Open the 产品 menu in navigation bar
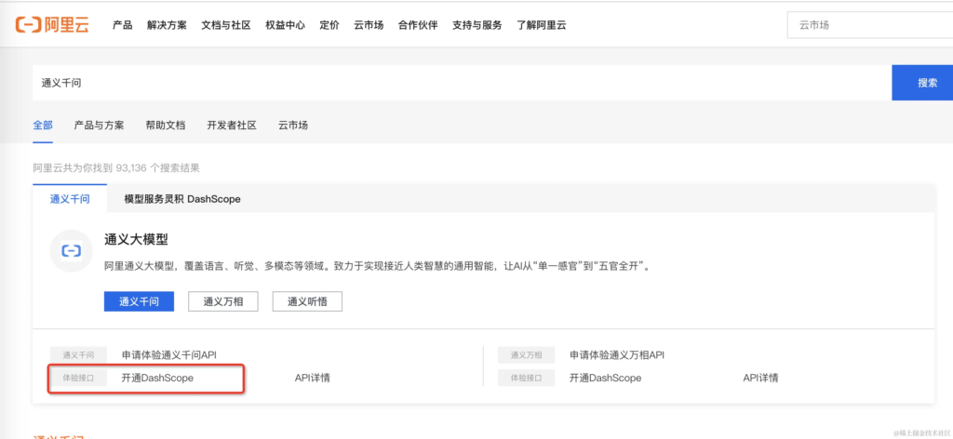 point(122,25)
